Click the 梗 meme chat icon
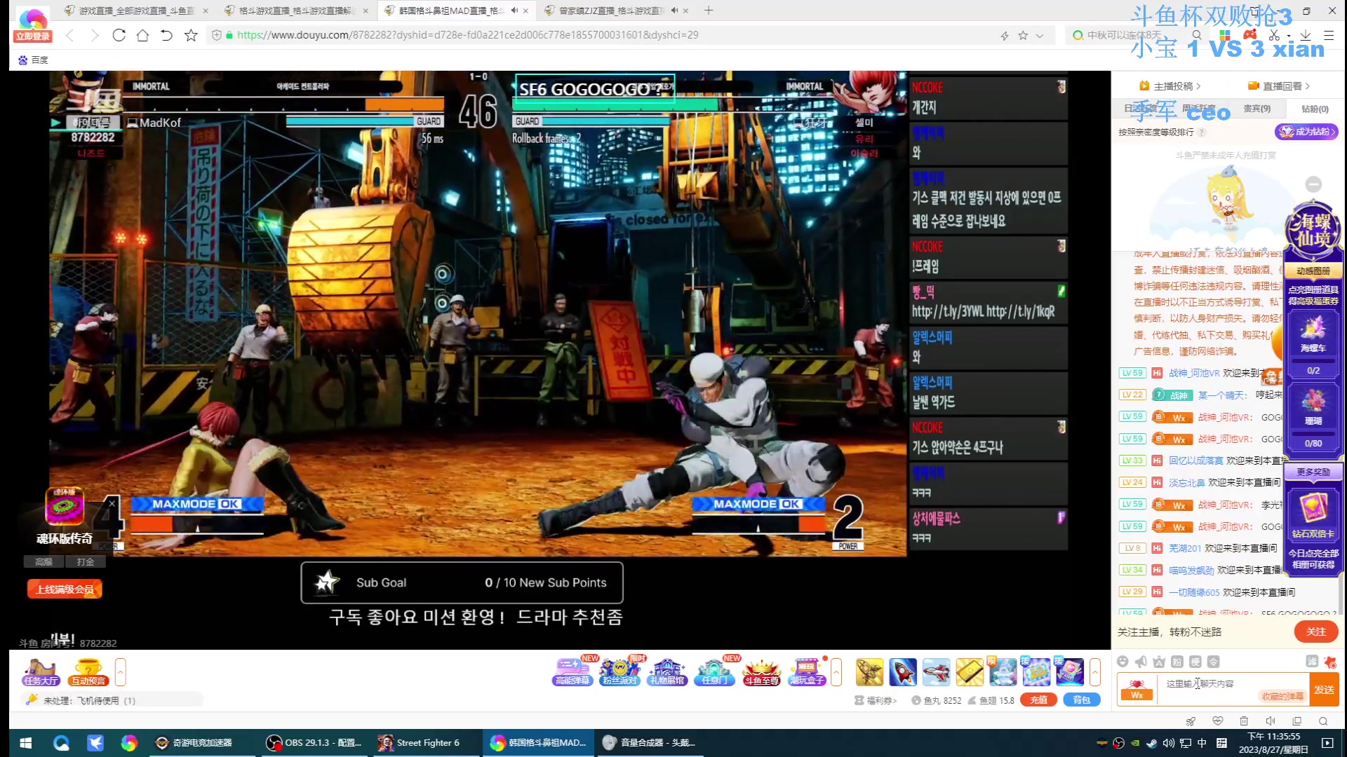This screenshot has width=1347, height=757. point(1195,662)
